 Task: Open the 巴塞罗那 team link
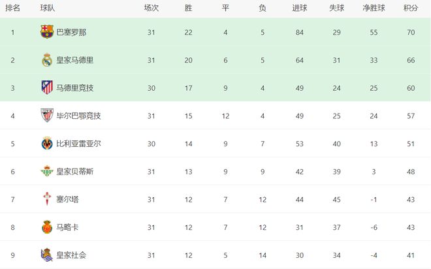point(71,32)
